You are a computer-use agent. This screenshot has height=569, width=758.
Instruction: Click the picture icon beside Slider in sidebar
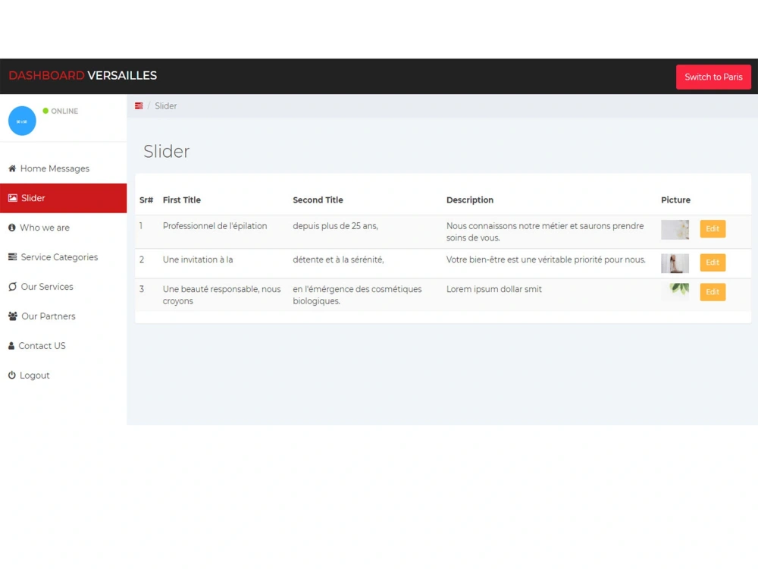pos(13,198)
